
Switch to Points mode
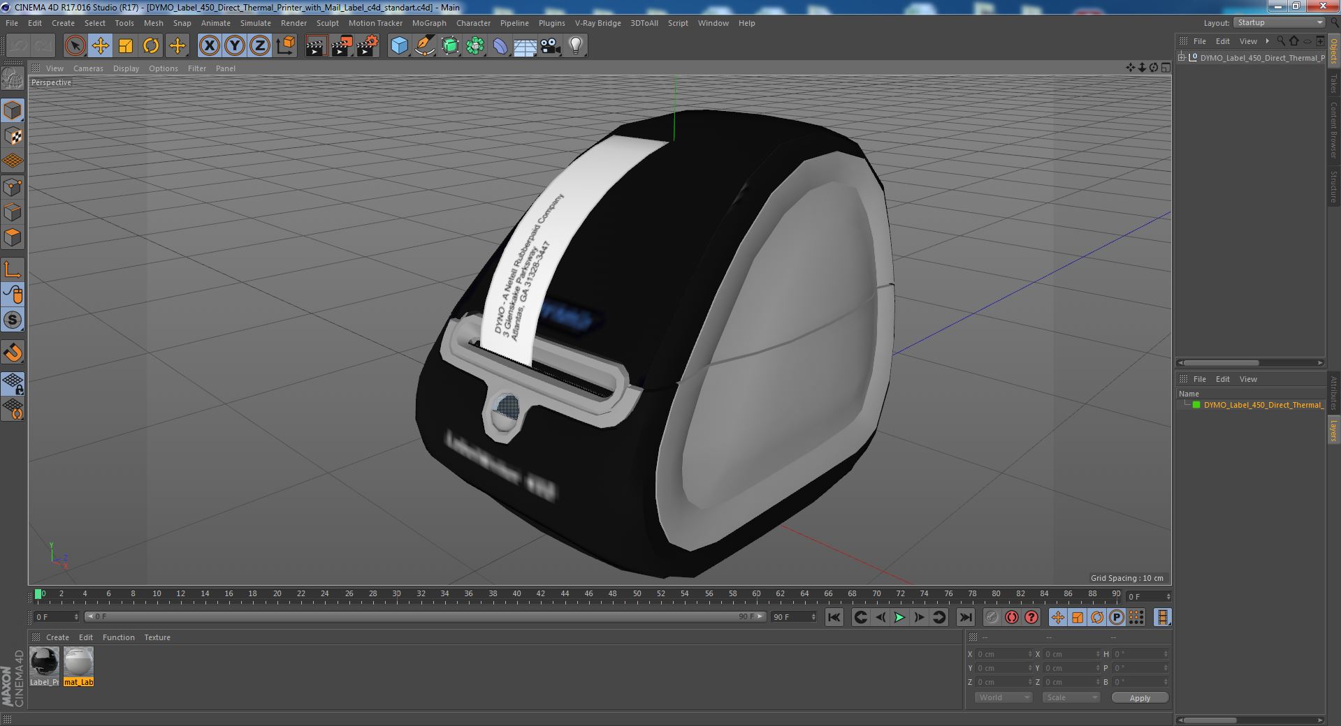coord(13,187)
